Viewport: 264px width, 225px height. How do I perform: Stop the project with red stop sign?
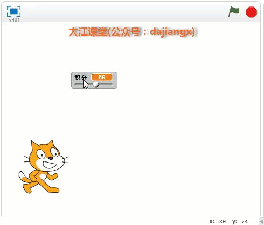coord(251,12)
